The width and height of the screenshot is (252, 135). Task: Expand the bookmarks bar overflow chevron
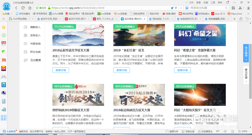point(248,14)
